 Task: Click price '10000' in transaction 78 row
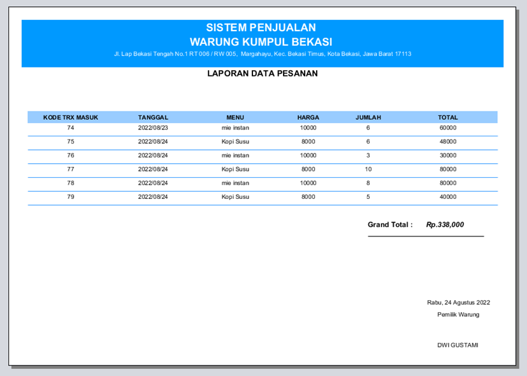coord(308,183)
